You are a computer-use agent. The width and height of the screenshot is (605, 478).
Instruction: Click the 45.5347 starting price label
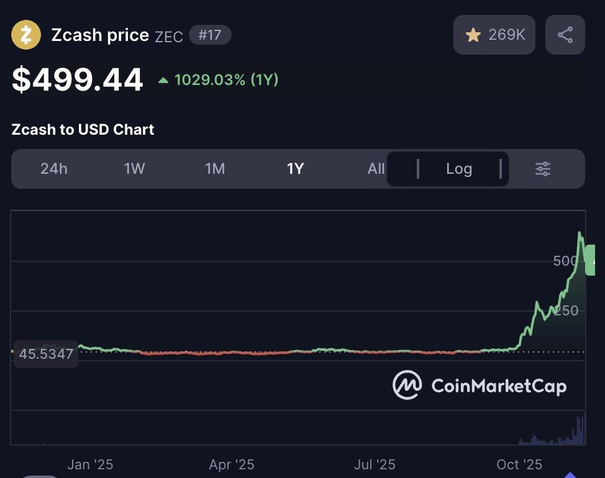tap(46, 354)
